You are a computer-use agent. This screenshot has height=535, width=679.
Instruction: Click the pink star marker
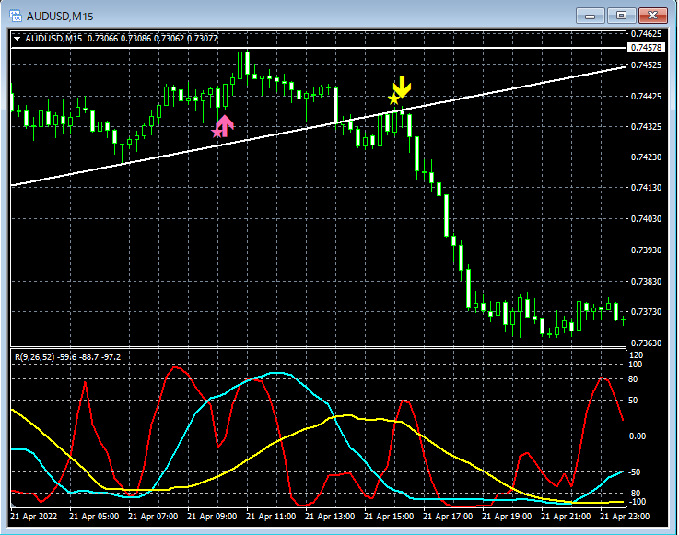217,133
